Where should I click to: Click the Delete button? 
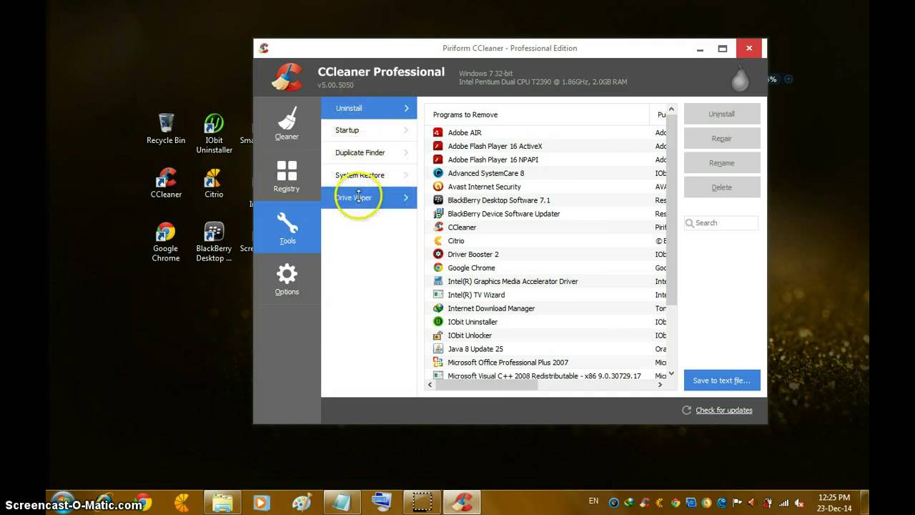pos(722,187)
